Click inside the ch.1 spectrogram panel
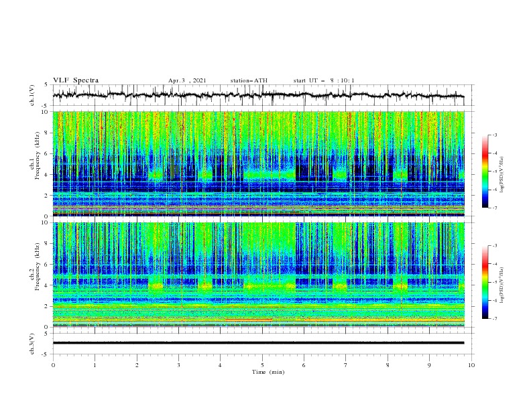Image resolution: width=531 pixels, height=410 pixels. click(x=259, y=163)
